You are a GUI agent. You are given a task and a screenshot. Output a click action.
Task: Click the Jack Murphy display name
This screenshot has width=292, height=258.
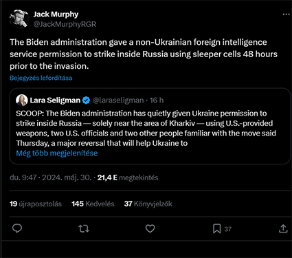tap(56, 14)
